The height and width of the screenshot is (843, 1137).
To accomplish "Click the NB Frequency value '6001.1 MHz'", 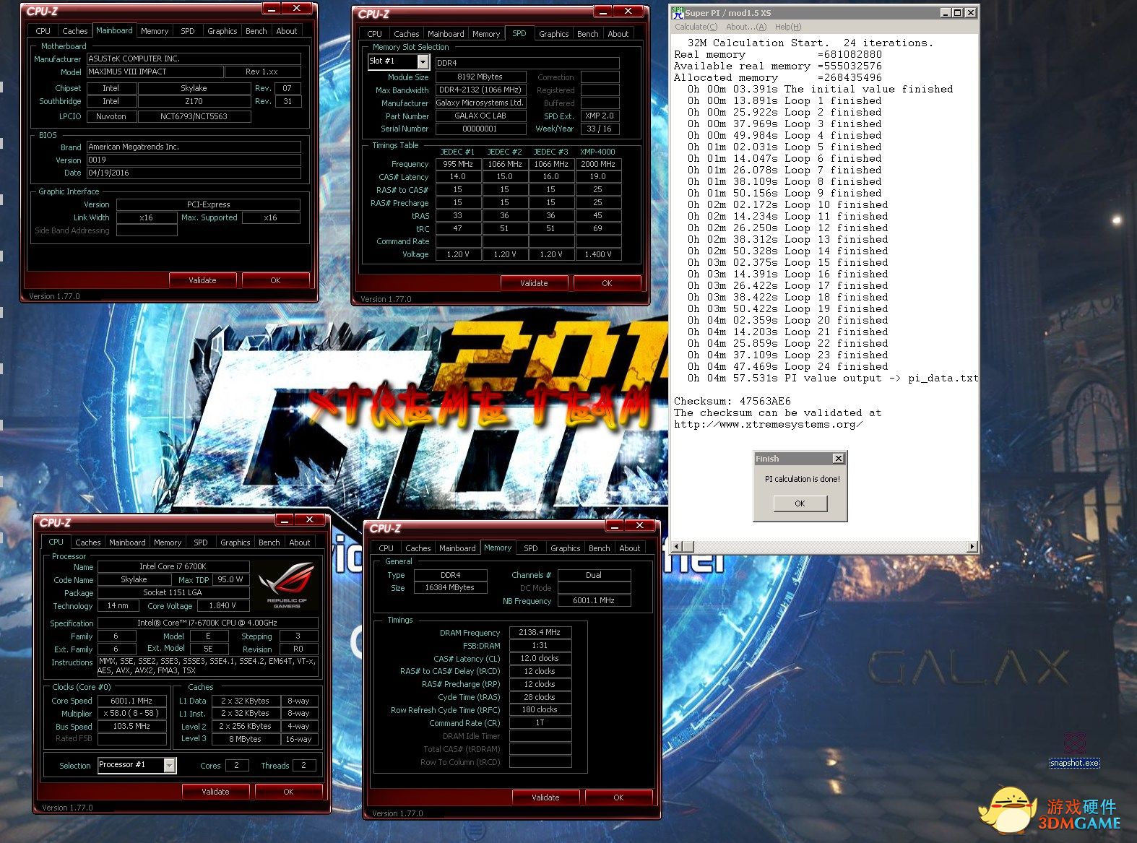I will 594,601.
